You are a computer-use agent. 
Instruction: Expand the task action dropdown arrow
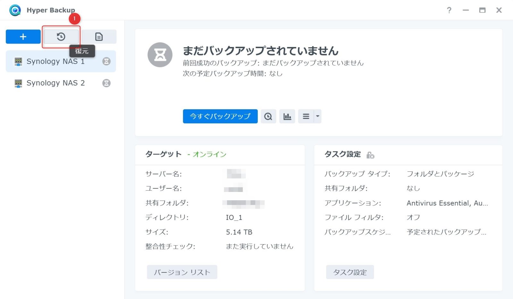[x=317, y=116]
